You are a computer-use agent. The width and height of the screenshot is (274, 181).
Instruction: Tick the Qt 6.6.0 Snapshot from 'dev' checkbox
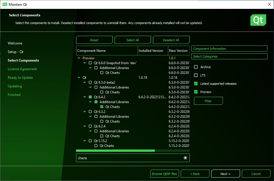(90, 63)
